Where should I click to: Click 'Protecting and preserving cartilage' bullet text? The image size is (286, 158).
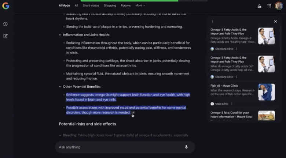point(92,61)
